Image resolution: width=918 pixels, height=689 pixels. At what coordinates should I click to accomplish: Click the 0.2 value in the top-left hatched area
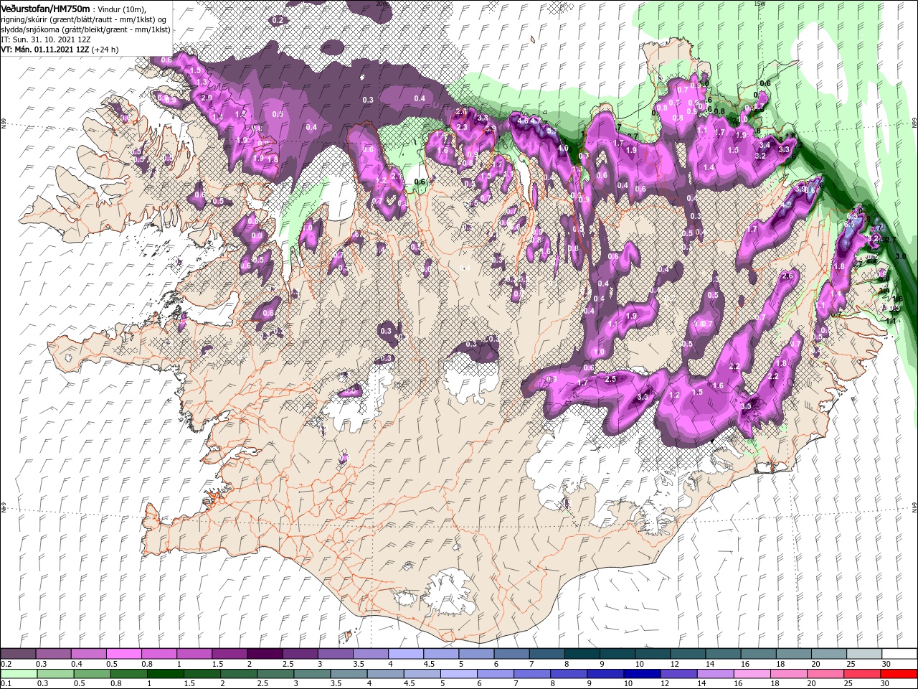tap(278, 20)
